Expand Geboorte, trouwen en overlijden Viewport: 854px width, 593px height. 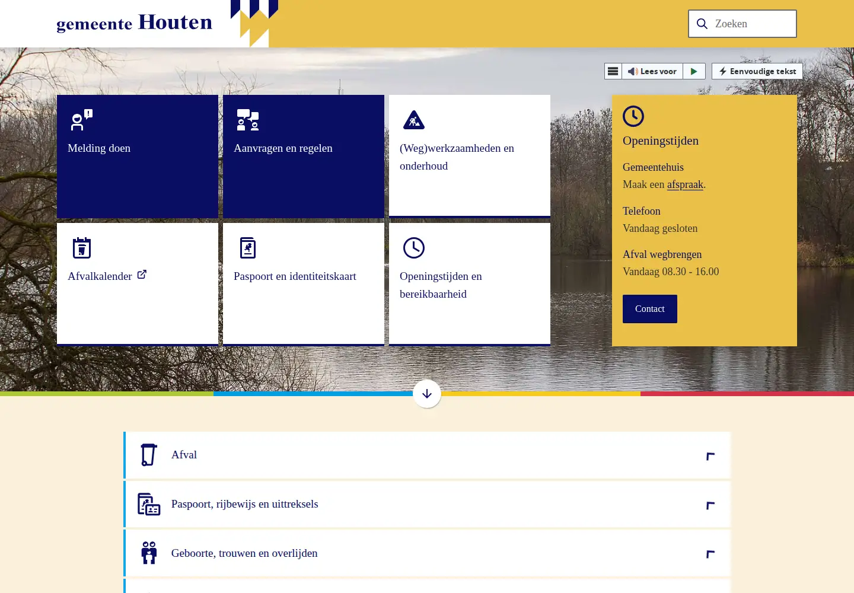click(x=427, y=553)
